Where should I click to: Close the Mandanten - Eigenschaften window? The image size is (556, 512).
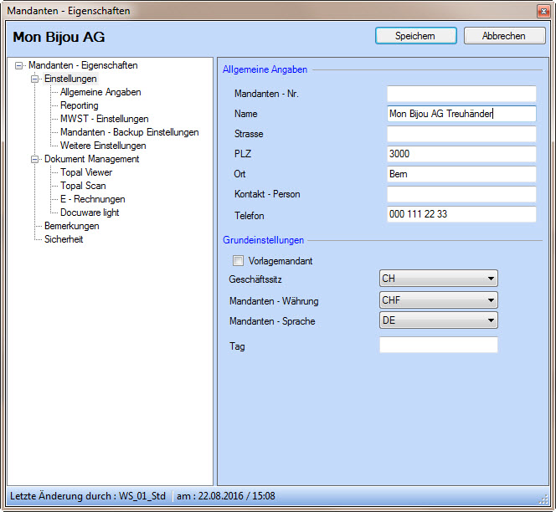click(x=543, y=11)
